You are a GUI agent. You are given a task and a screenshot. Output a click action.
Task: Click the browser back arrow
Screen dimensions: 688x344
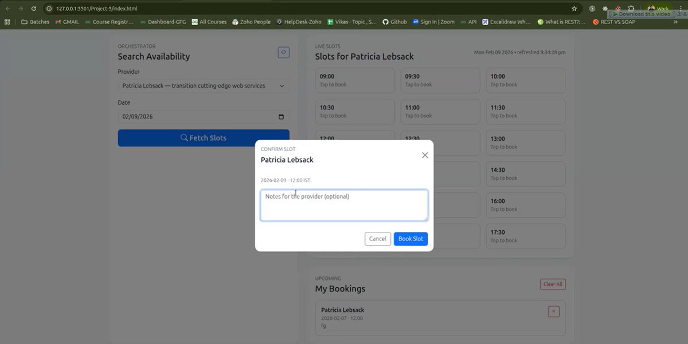coord(8,9)
